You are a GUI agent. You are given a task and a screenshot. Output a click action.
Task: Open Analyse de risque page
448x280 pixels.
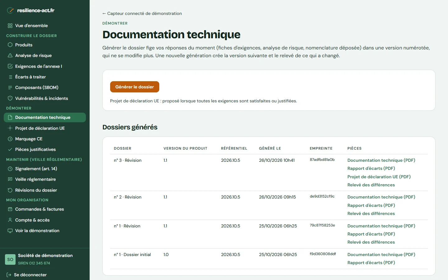(x=45, y=55)
